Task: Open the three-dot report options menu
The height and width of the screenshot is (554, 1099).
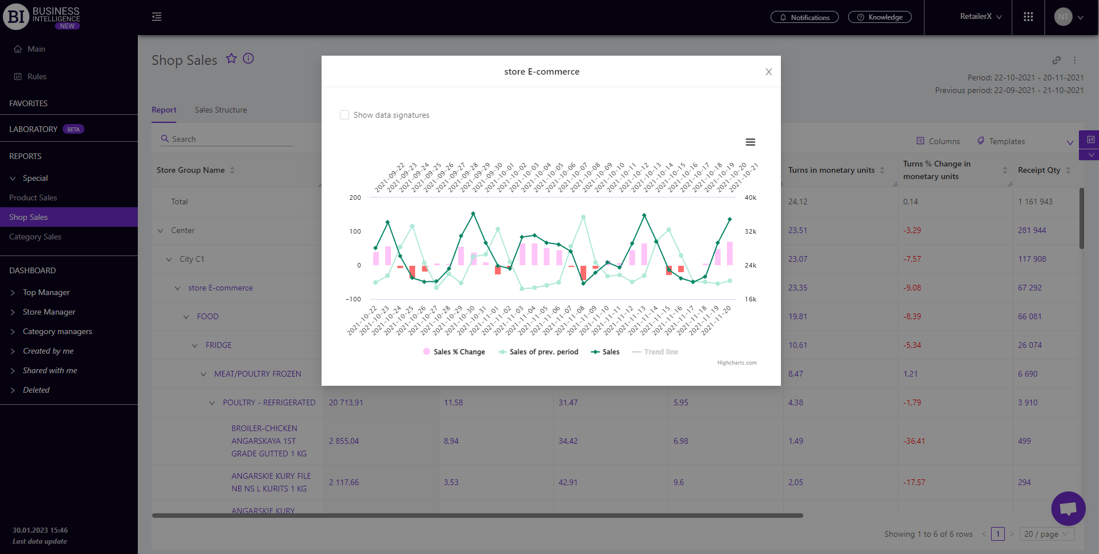Action: (1075, 60)
